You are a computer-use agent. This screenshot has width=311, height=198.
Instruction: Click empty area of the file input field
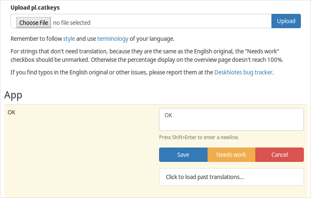[x=178, y=21]
